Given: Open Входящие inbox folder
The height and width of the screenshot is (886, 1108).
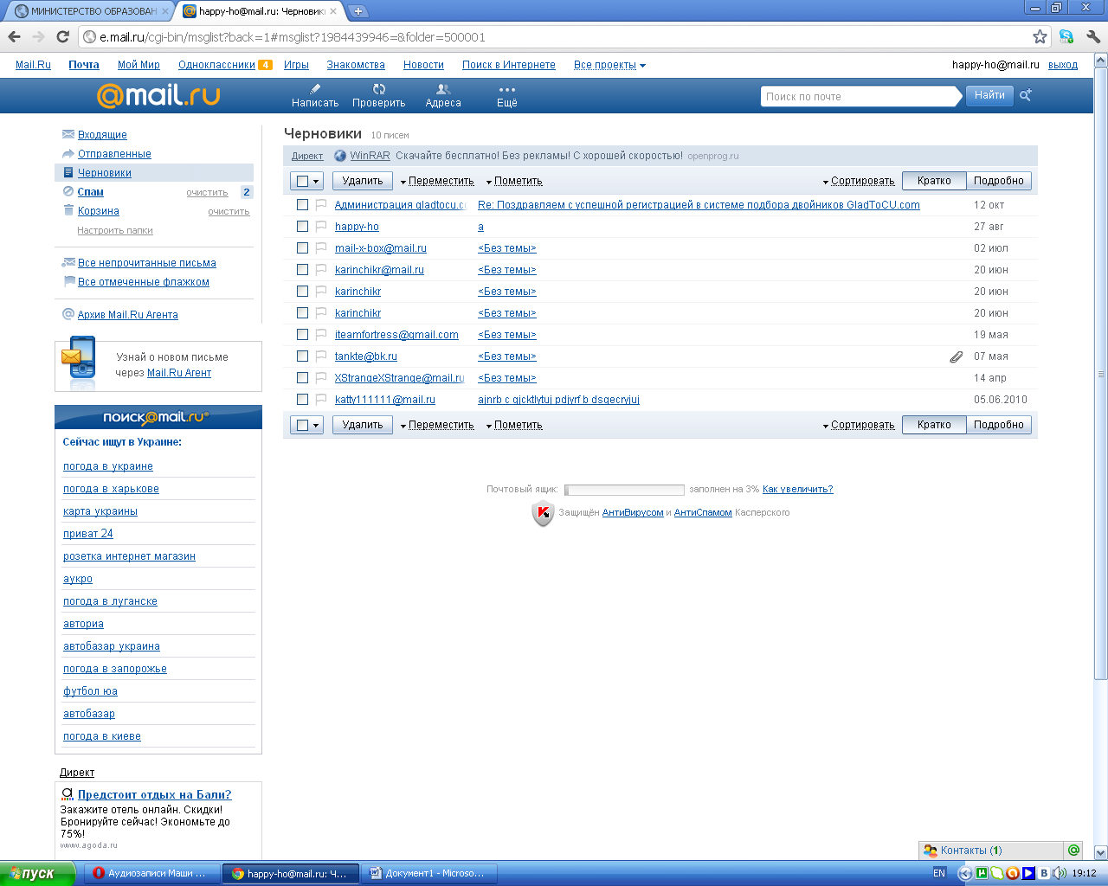Looking at the screenshot, I should (102, 134).
